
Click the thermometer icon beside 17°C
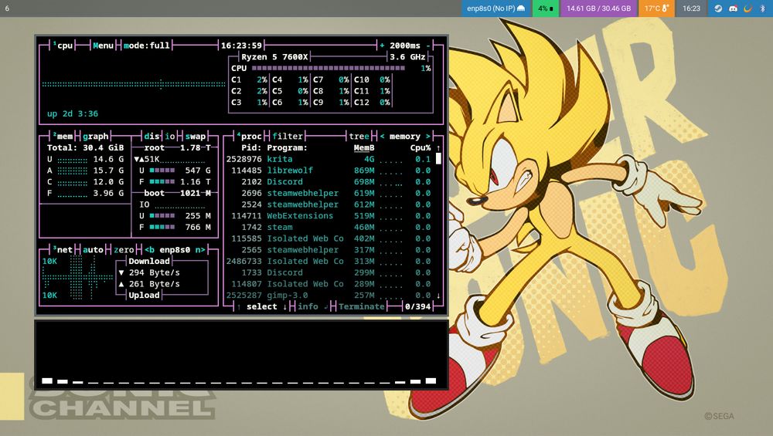click(x=665, y=8)
